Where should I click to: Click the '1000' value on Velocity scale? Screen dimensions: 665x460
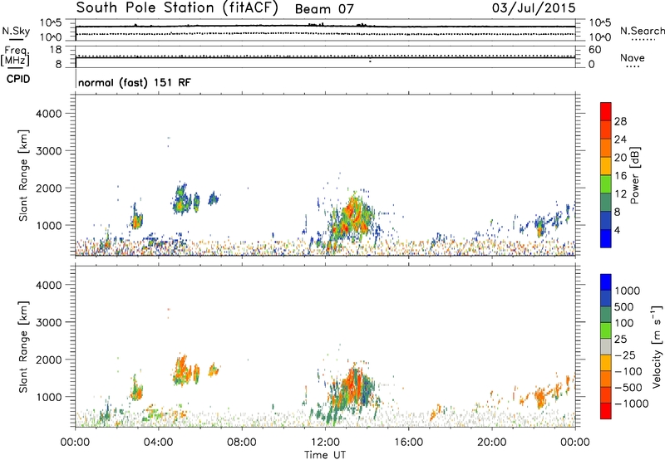(628, 291)
